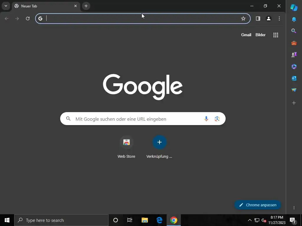The image size is (302, 226).
Task: Reload the page
Action: click(28, 19)
